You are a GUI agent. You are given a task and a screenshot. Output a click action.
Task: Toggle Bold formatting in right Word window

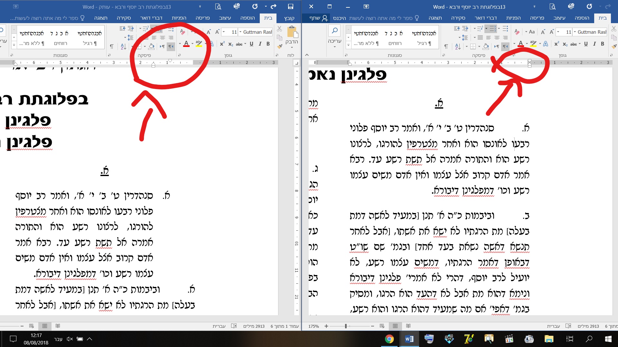603,44
